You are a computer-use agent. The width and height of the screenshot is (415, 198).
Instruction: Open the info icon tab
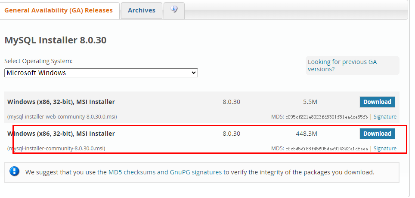[x=174, y=11]
